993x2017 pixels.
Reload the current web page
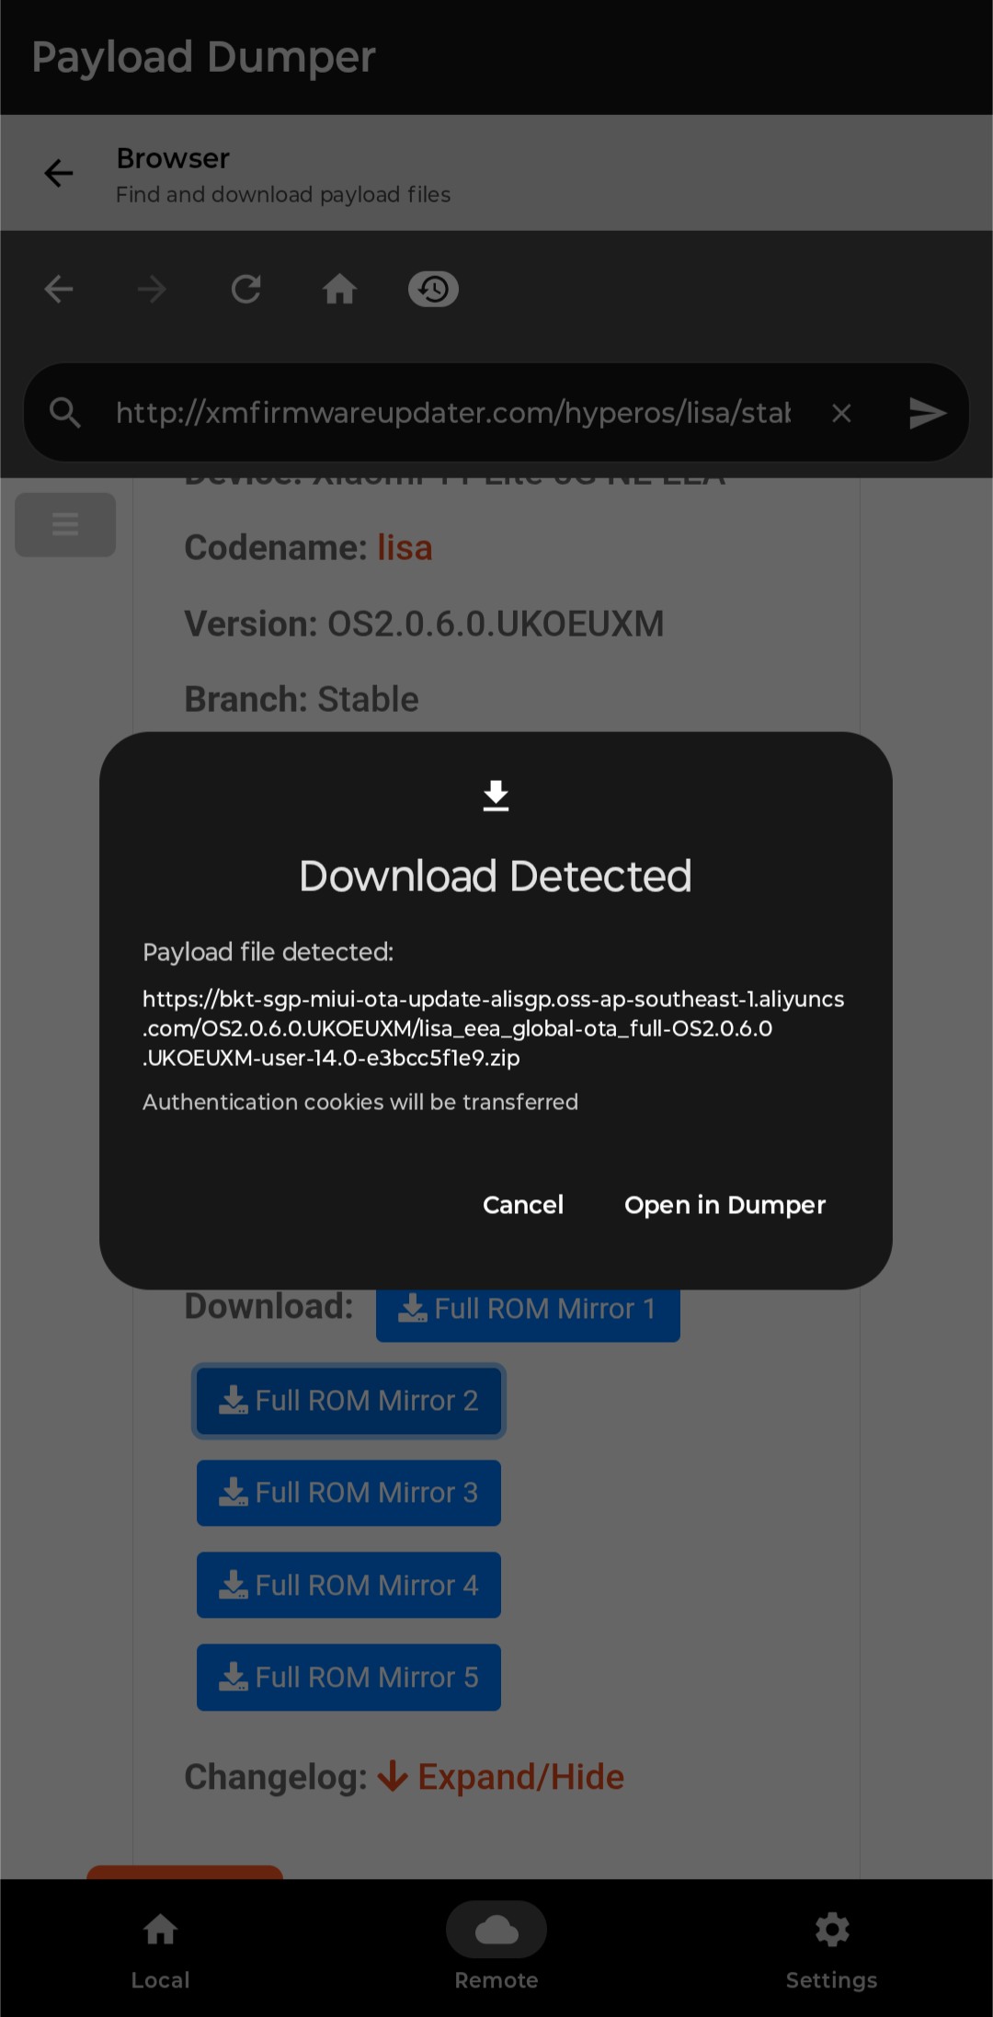click(245, 289)
